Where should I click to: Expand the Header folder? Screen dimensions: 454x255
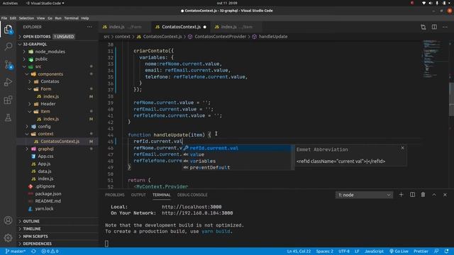[x=48, y=104]
